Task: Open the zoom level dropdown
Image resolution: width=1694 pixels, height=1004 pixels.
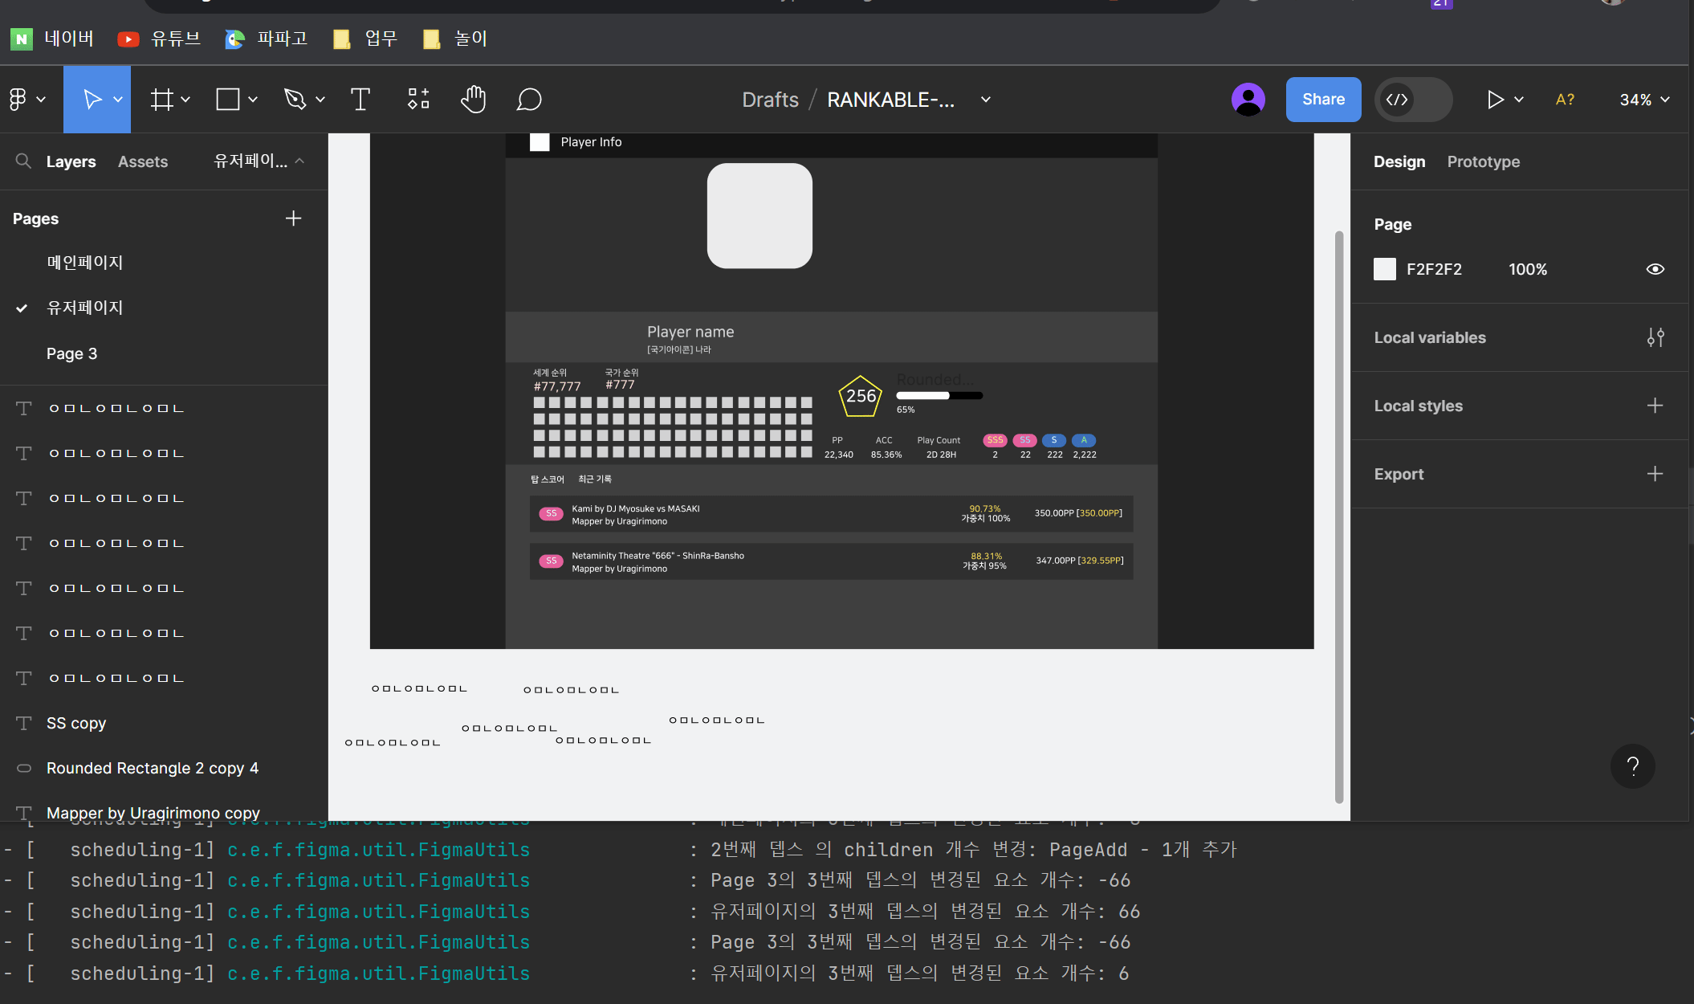Action: (1643, 99)
